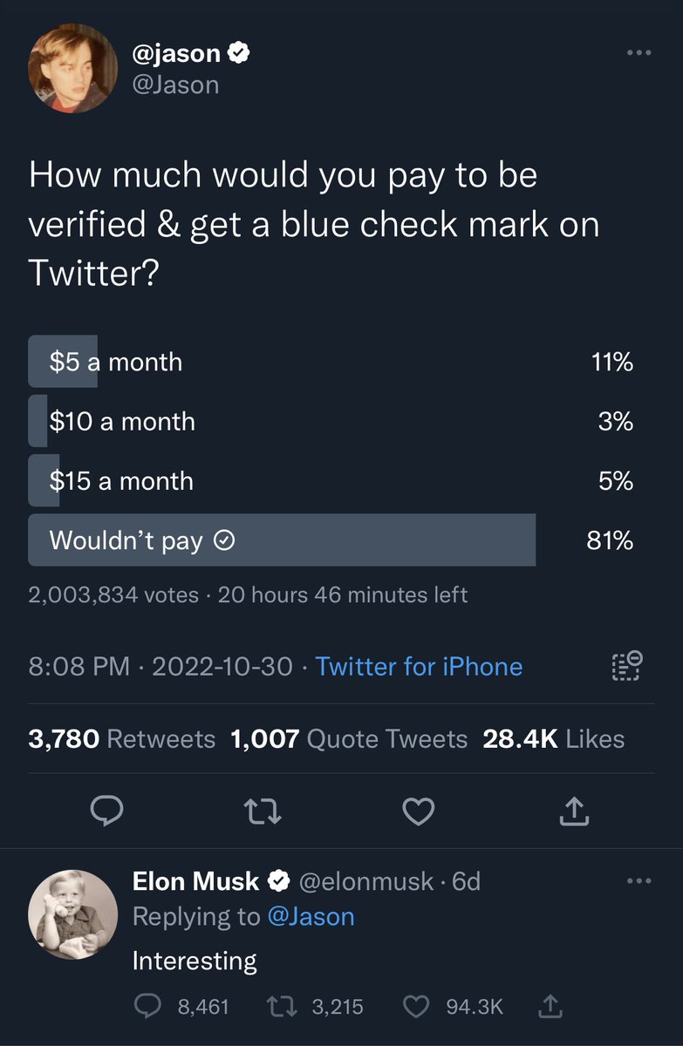Open more options on @jason's tweet
The height and width of the screenshot is (1046, 683).
(639, 52)
